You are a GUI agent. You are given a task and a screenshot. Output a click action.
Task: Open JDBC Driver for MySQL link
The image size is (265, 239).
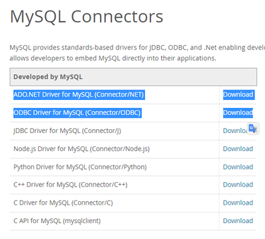tap(67, 131)
